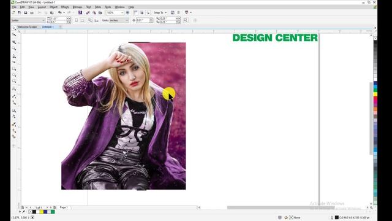The width and height of the screenshot is (392, 221).
Task: Select the Color Eyedropper tool
Action: pos(14,124)
